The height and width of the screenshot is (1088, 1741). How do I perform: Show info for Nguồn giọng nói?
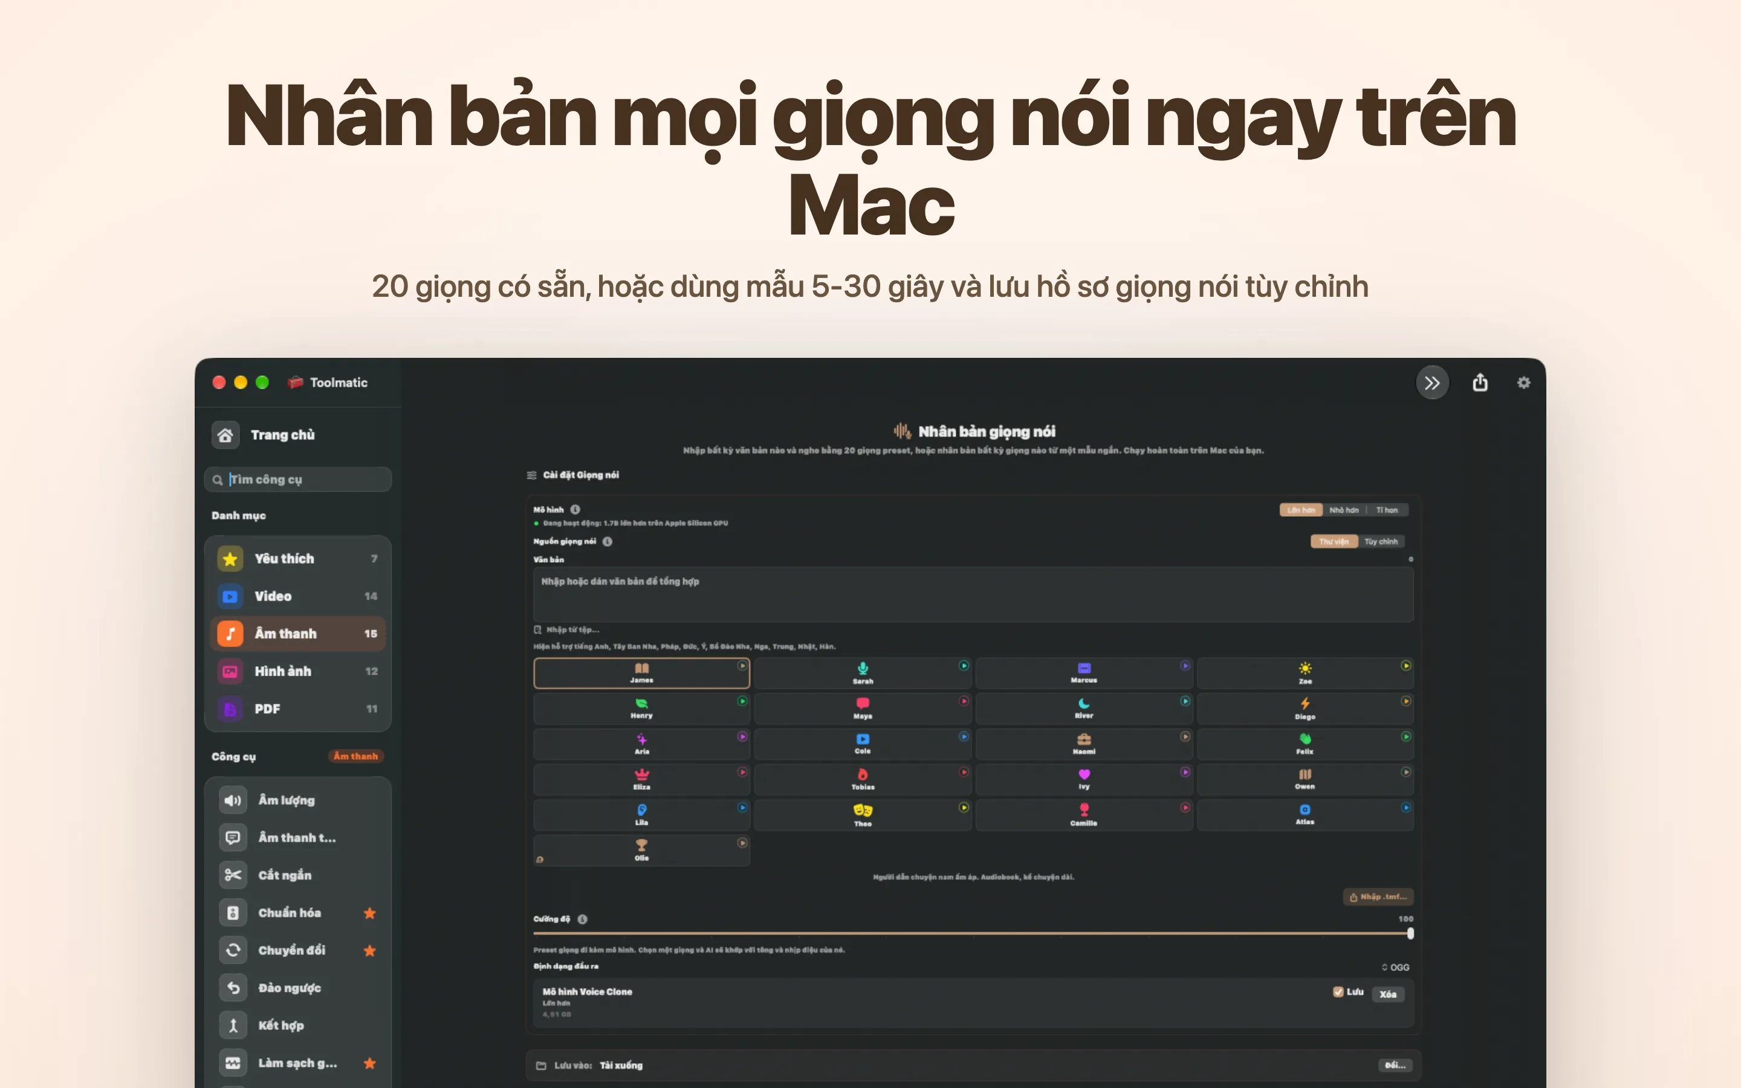click(x=607, y=541)
